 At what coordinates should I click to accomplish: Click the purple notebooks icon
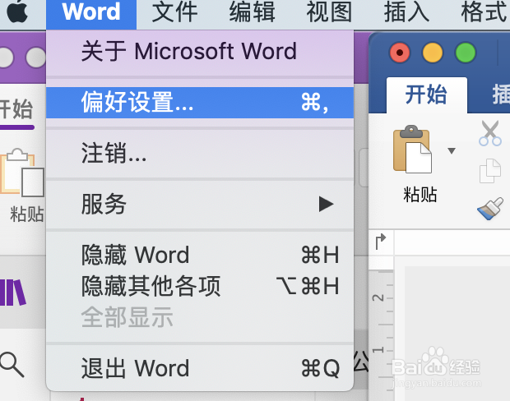click(x=13, y=293)
